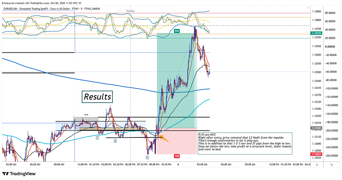Screen dimensions: 342x180
Task: Click the 1.12550 price on the scale
Action: [317, 63]
